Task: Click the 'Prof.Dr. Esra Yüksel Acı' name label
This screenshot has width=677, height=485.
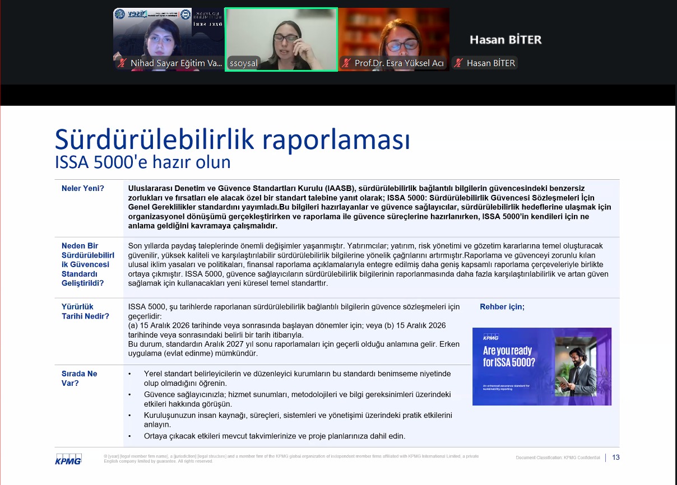Action: (x=399, y=63)
